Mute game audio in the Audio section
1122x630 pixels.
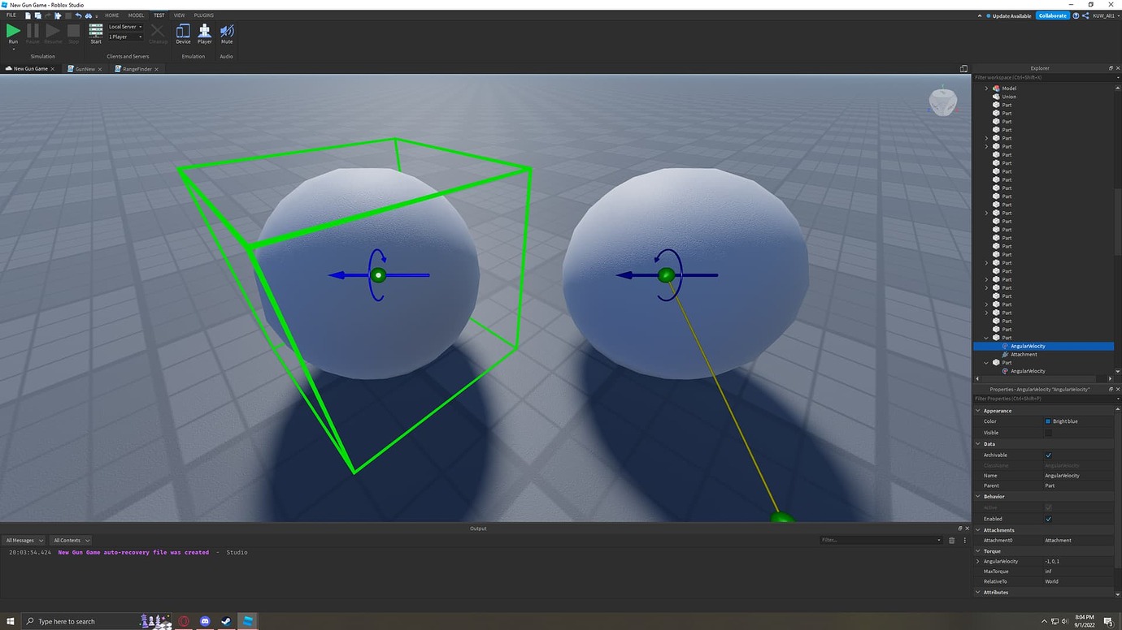[226, 32]
